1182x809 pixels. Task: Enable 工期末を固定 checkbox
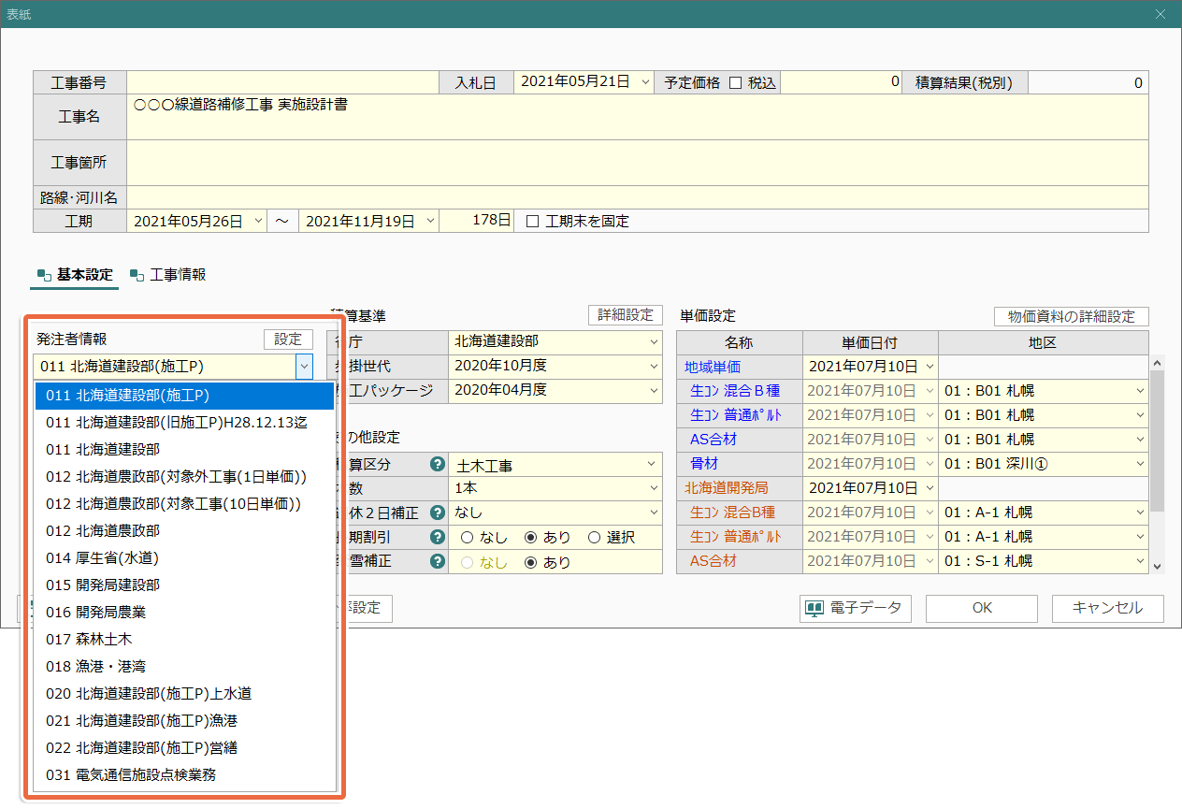(x=533, y=222)
